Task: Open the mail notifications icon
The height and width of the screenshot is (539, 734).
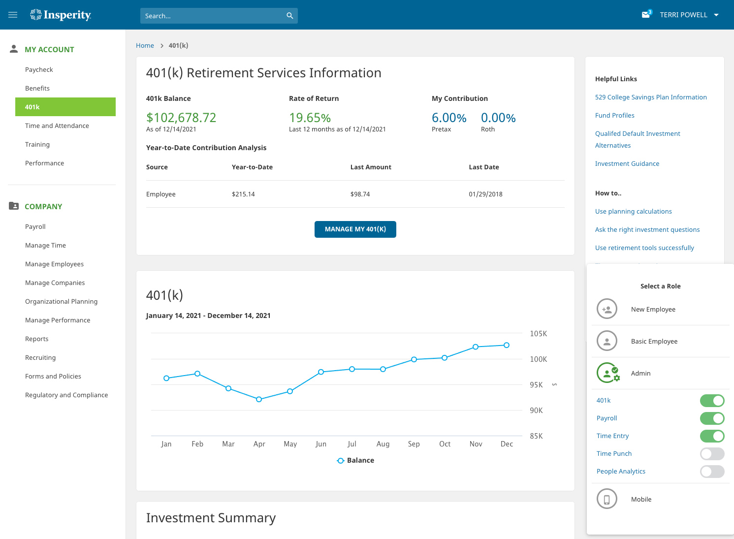Action: (x=646, y=15)
